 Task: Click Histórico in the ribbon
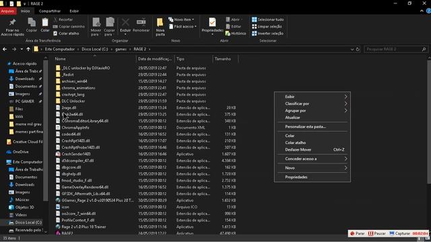(x=236, y=34)
